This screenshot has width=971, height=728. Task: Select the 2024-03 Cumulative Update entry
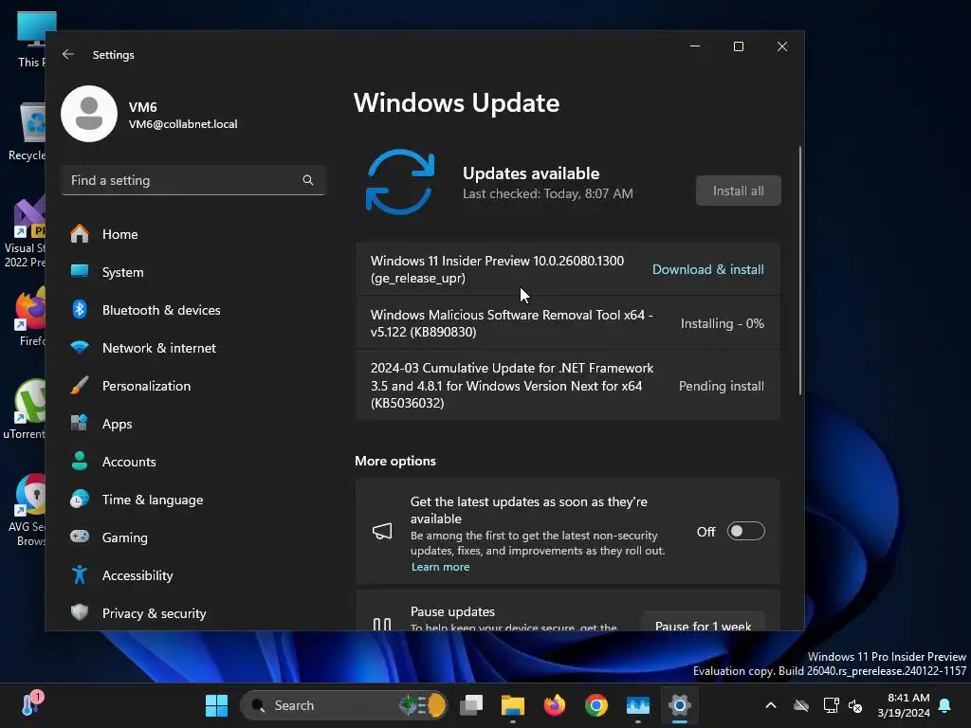(568, 386)
